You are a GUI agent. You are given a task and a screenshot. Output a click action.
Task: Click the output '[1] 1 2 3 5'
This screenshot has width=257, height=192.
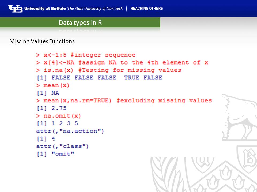57,123
